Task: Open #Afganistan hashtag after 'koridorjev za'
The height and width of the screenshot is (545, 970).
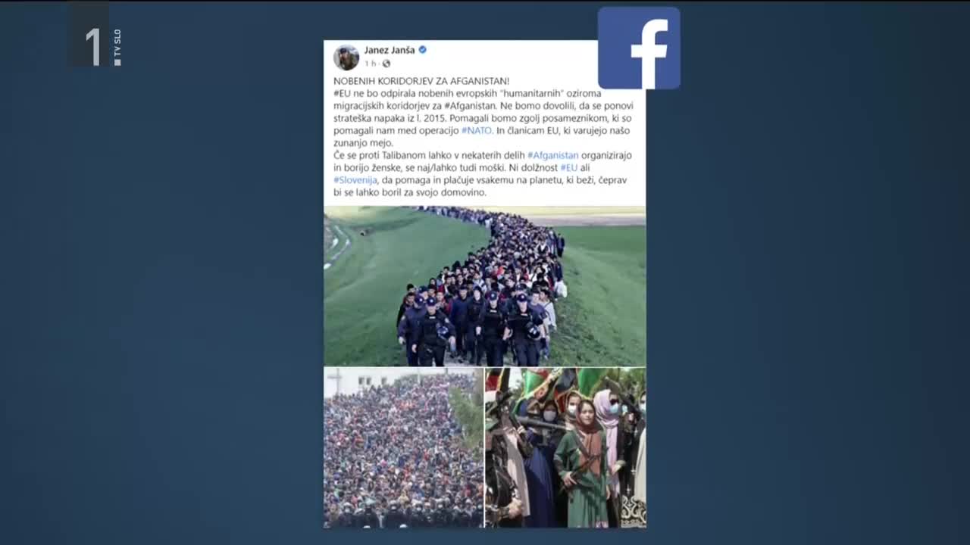Action: (469, 106)
